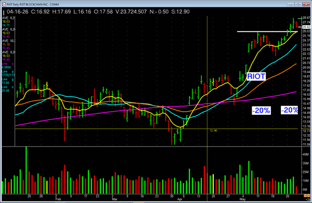The height and width of the screenshot is (203, 312).
Task: Click the 'Mar' month label on time axis
Action: coord(115,199)
